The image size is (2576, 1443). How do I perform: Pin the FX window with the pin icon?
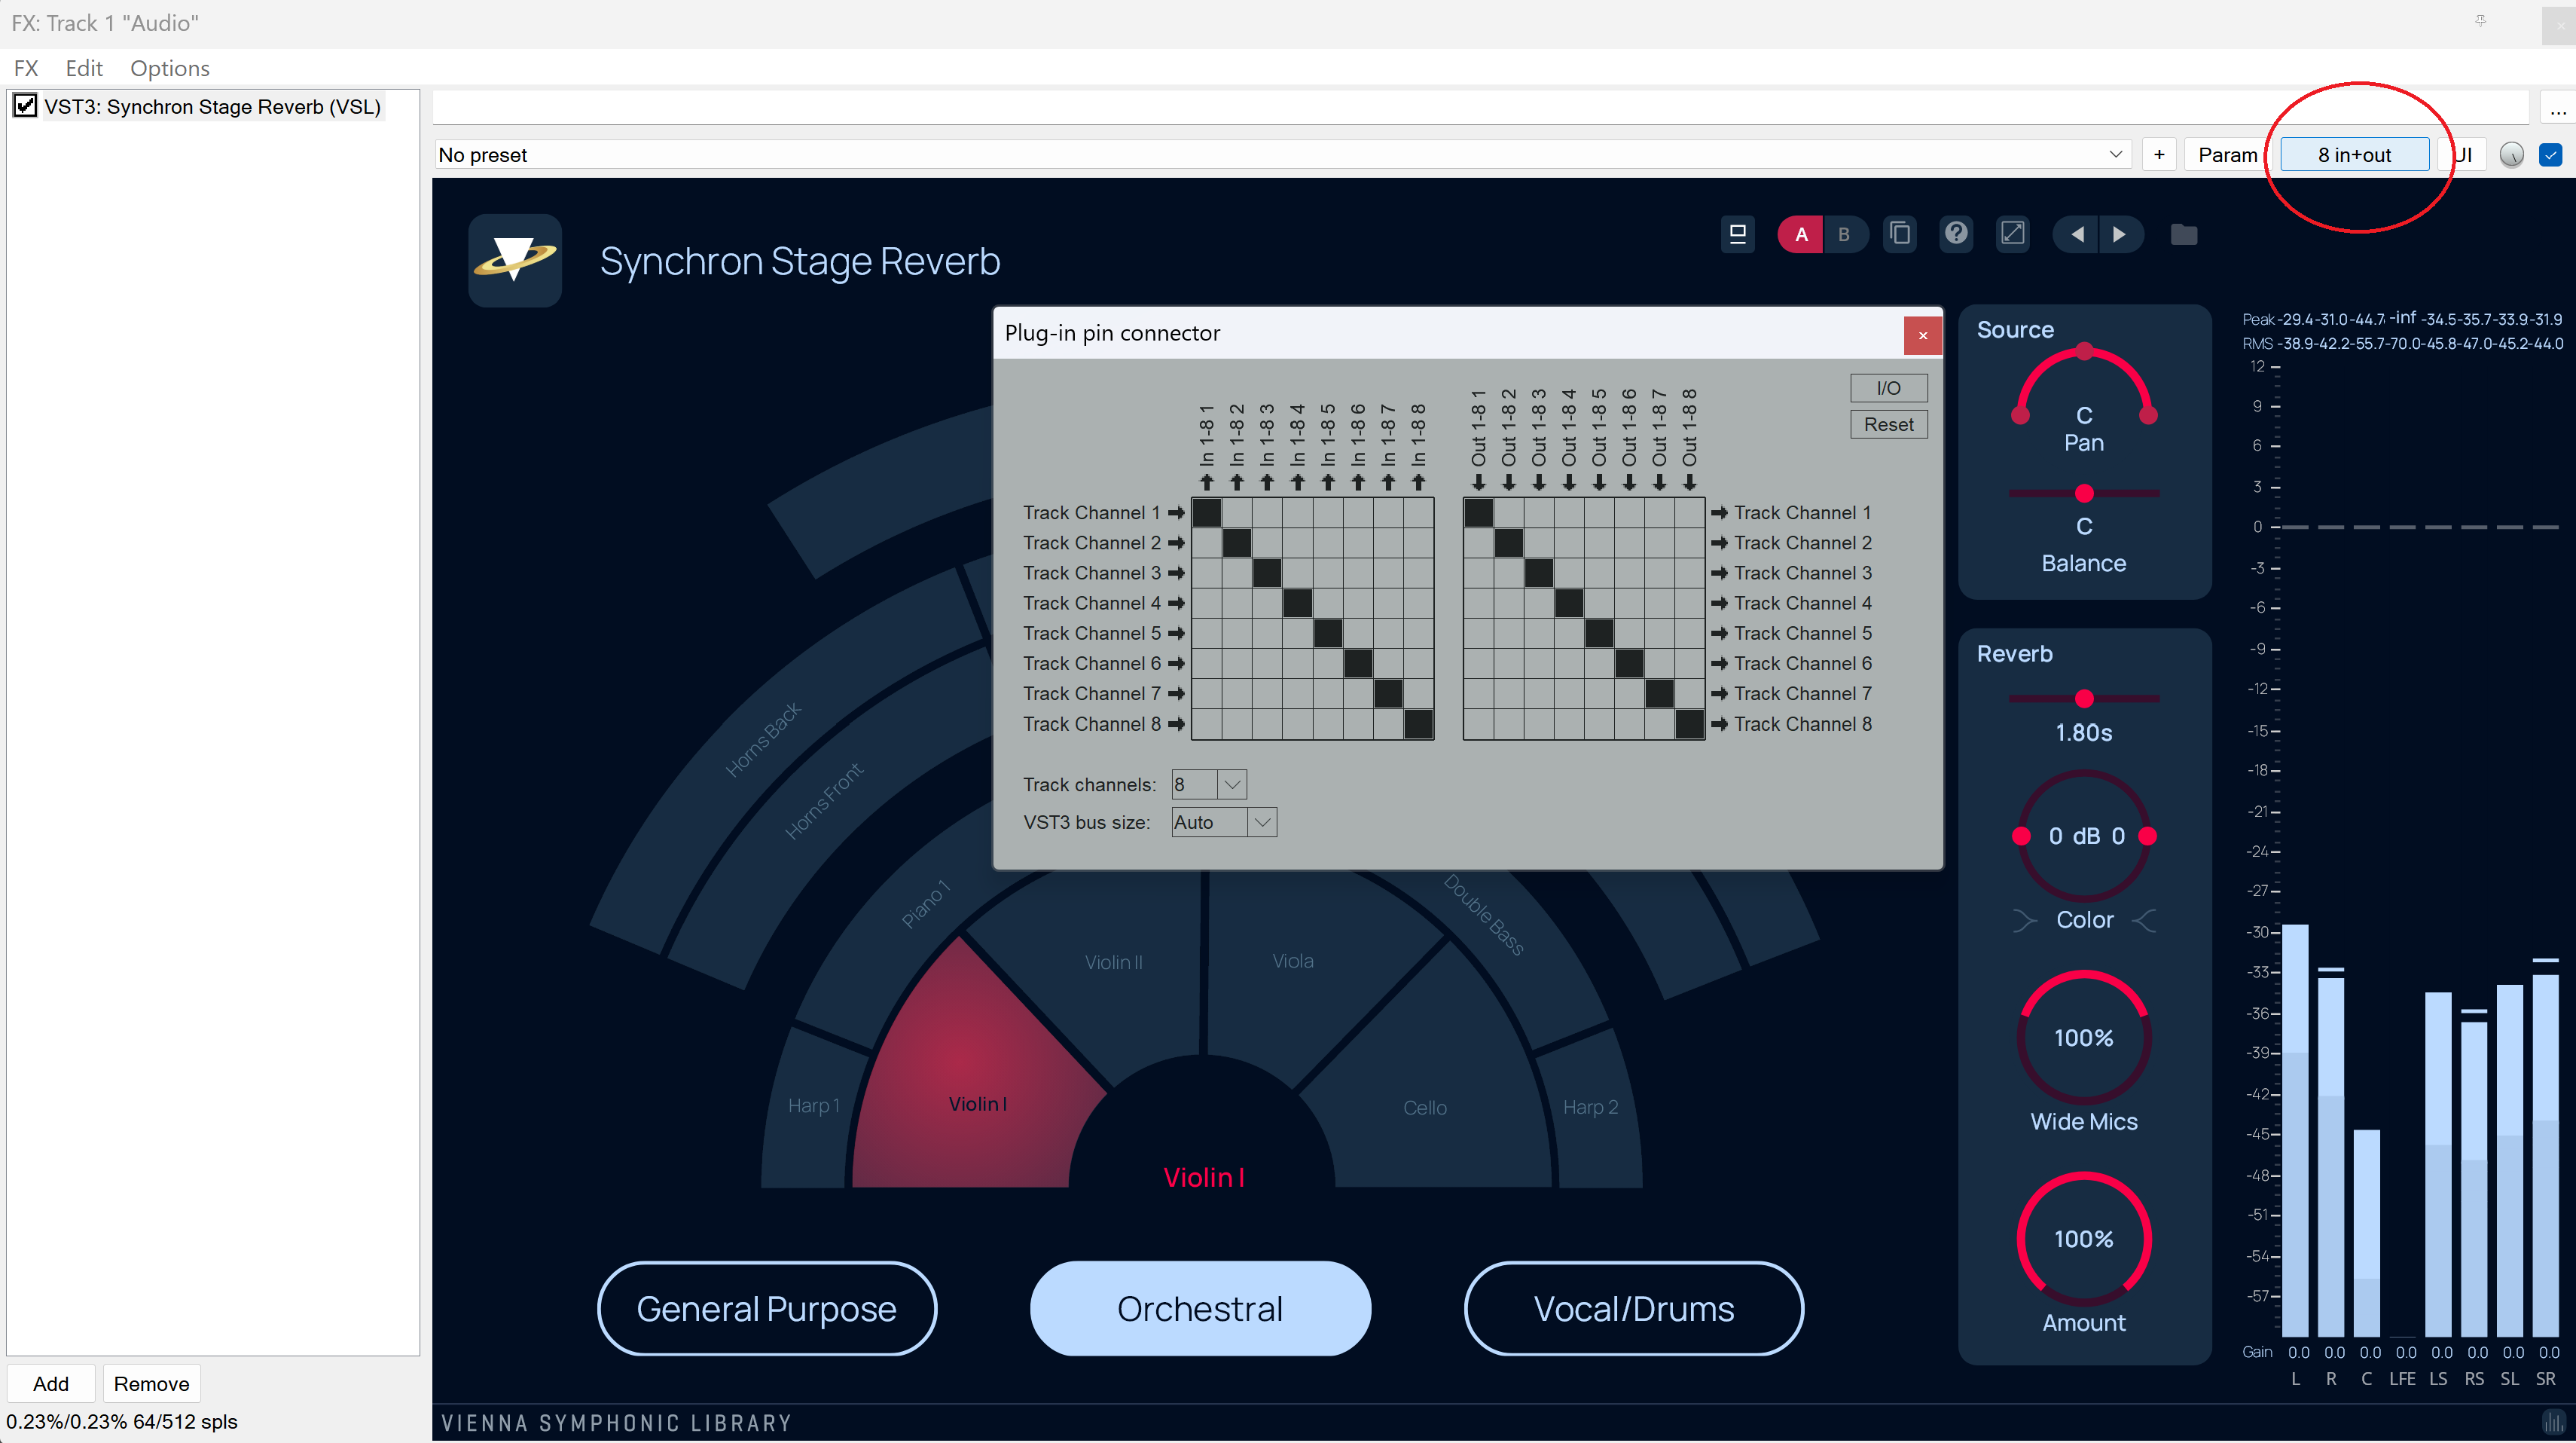point(2480,20)
